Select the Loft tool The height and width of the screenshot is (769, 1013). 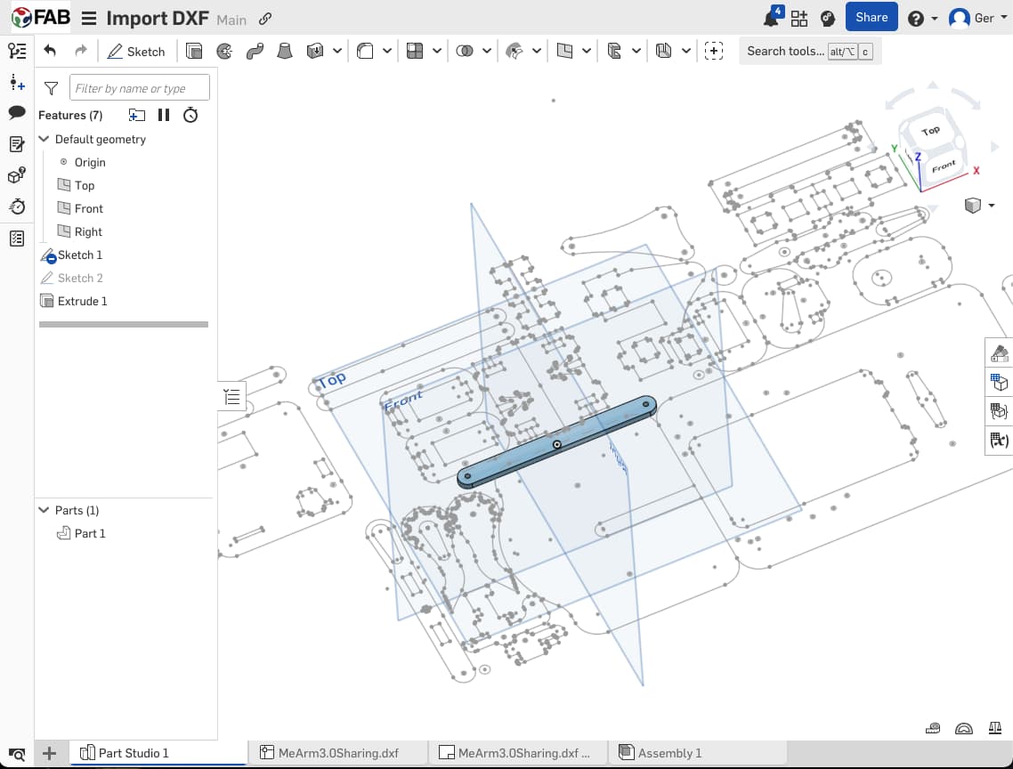284,52
